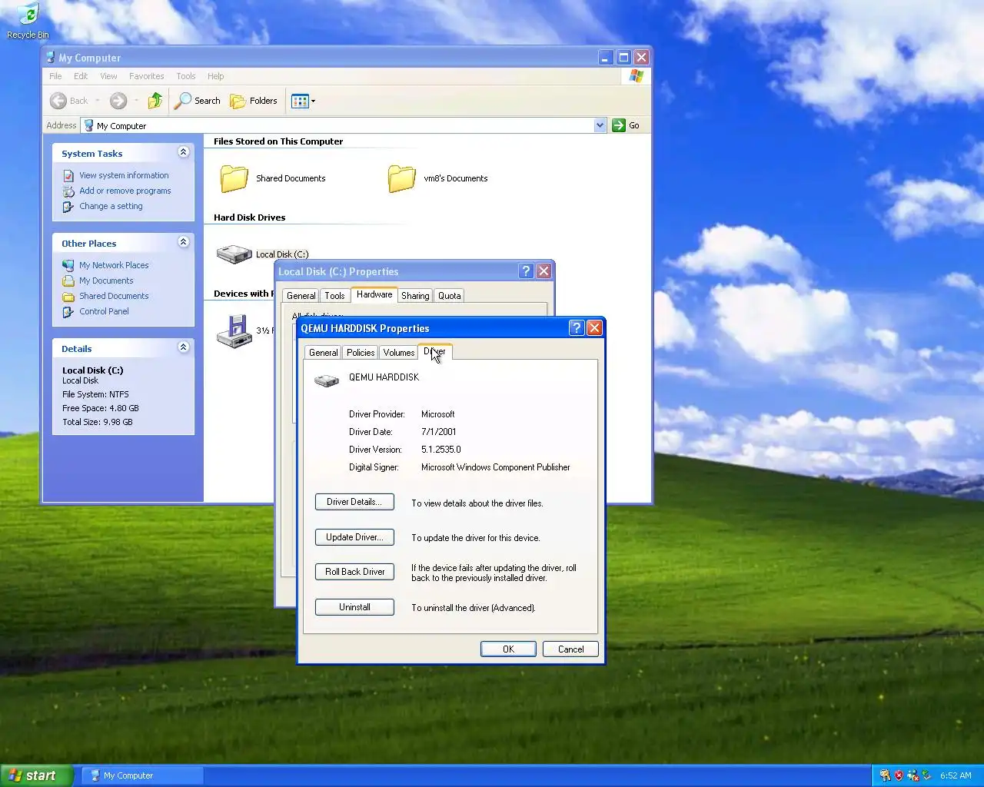
Task: Open the Views dropdown arrow
Action: pyautogui.click(x=313, y=101)
